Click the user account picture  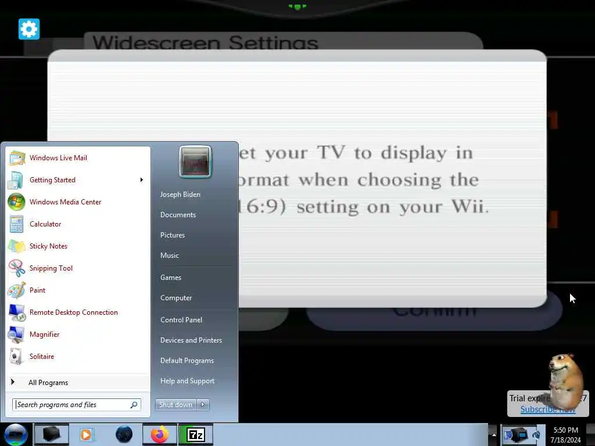(195, 161)
